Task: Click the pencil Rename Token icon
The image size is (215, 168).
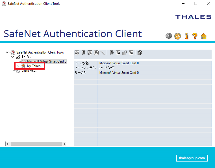Action: pyautogui.click(x=103, y=53)
